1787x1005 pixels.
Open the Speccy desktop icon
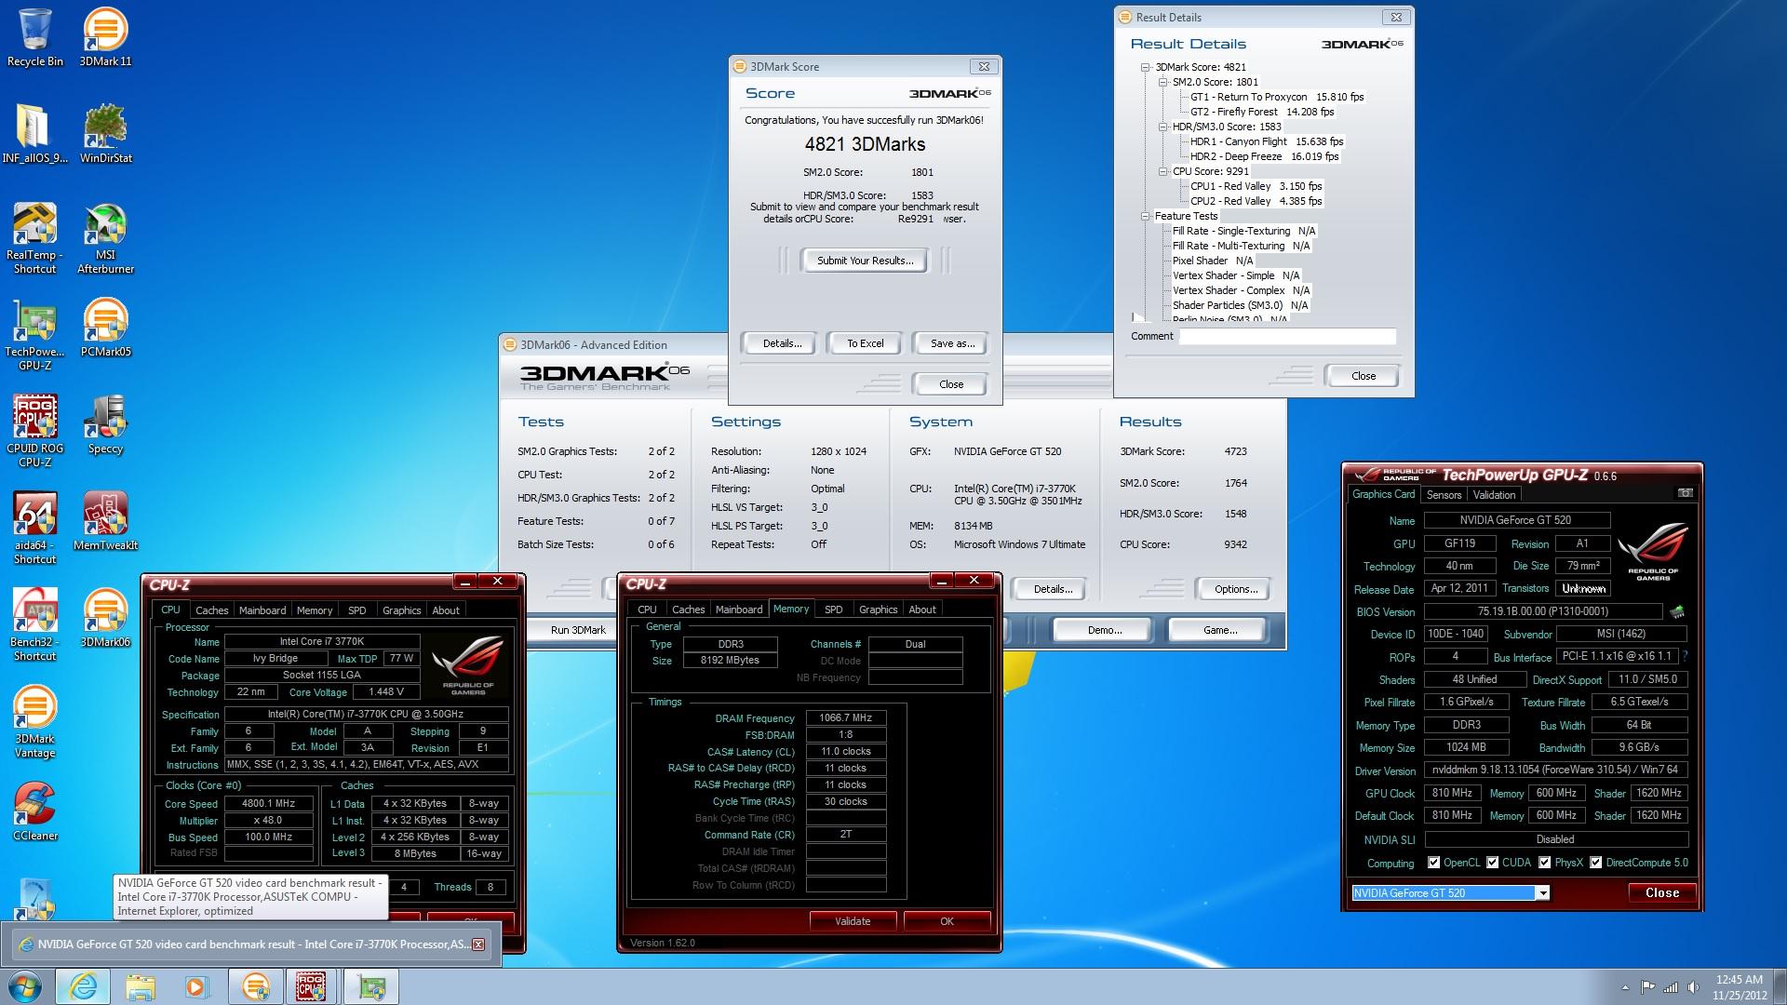[x=105, y=424]
